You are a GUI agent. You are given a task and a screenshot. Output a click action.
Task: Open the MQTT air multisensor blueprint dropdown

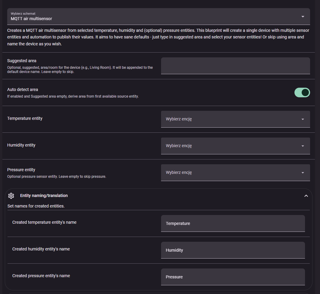[150, 17]
